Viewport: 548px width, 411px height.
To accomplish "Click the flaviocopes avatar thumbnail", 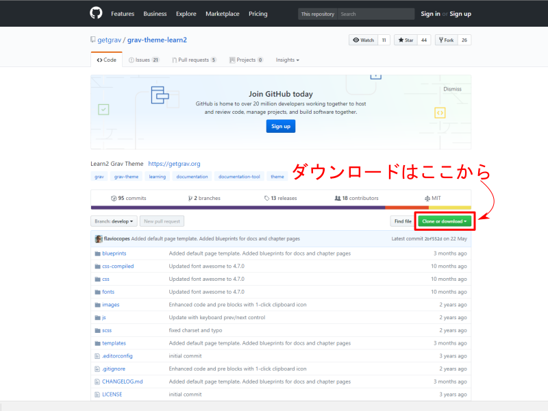I will 99,238.
